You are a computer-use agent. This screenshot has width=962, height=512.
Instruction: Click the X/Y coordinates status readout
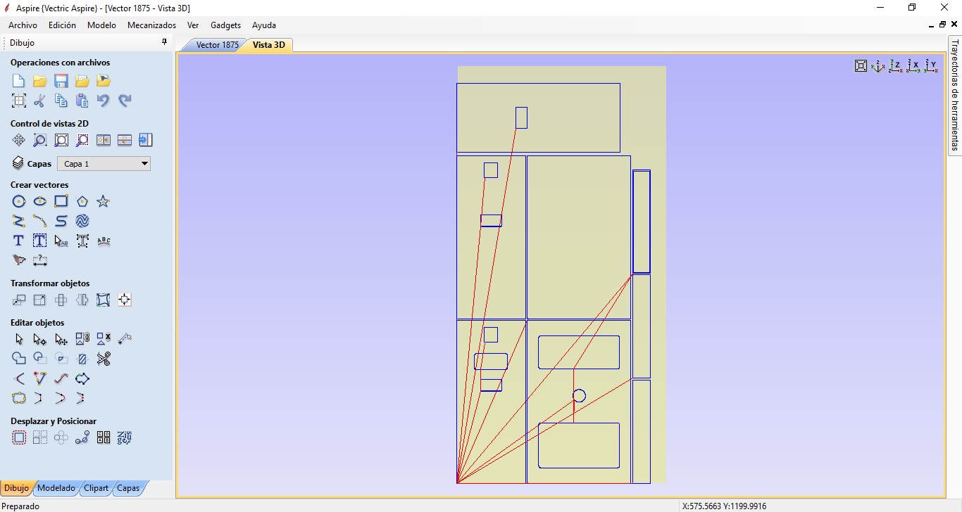coord(724,506)
